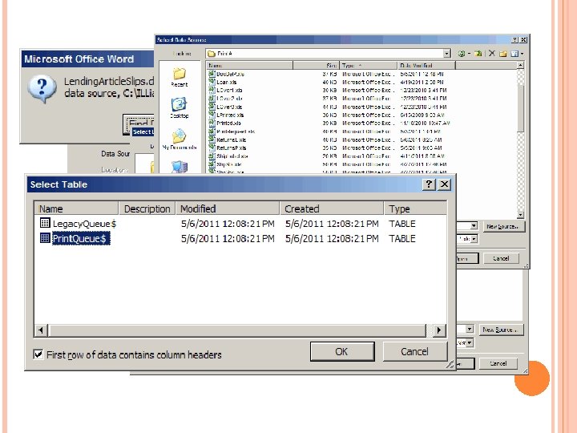Open Recent documents in places bar
577x433 pixels.
tap(180, 77)
